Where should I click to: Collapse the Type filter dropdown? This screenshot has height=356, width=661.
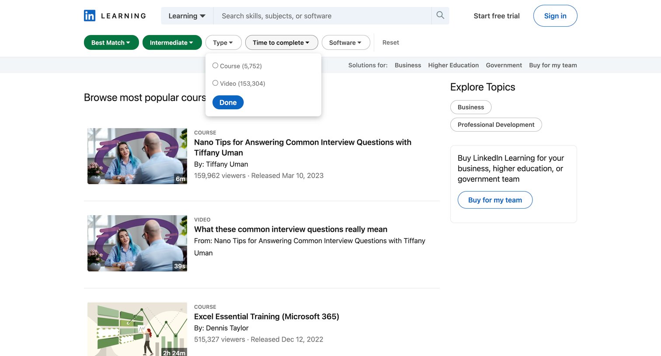pyautogui.click(x=223, y=42)
